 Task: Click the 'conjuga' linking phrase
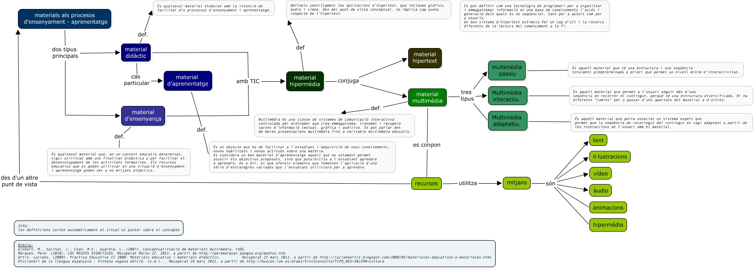348,81
